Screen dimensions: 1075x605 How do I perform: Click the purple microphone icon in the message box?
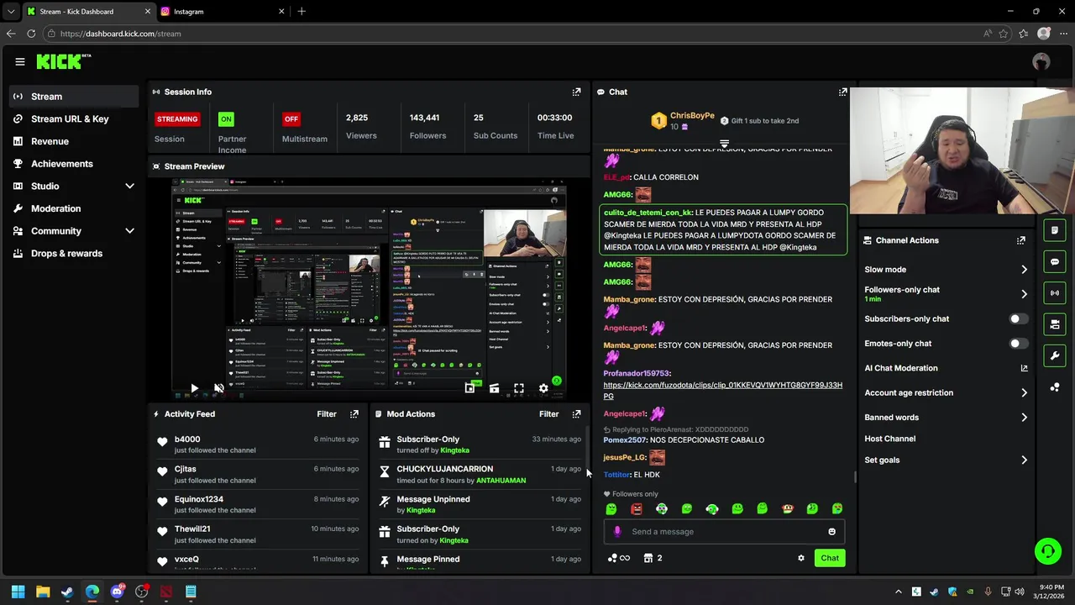tap(617, 532)
